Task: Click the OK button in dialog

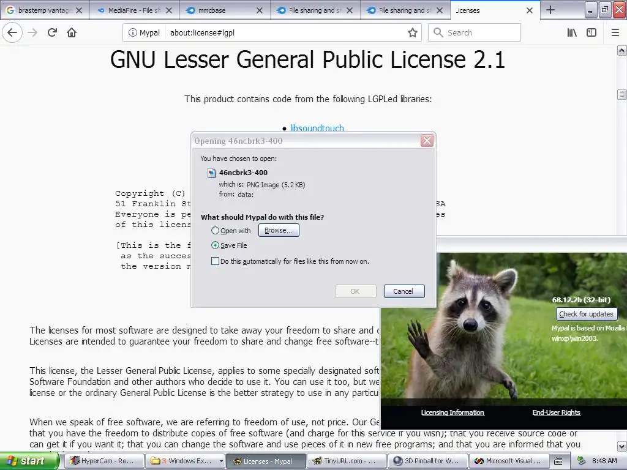Action: click(x=355, y=291)
